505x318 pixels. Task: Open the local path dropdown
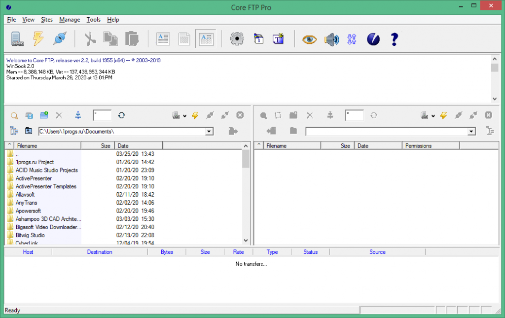click(x=209, y=131)
